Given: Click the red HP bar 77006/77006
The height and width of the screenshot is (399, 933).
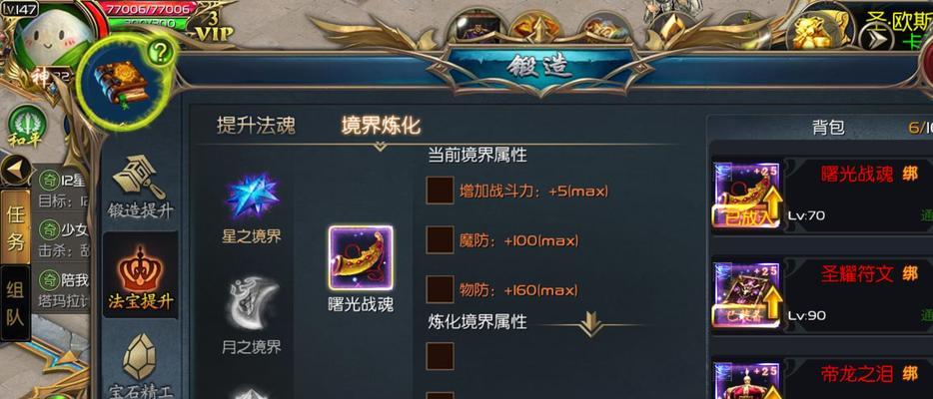Looking at the screenshot, I should coord(150,9).
